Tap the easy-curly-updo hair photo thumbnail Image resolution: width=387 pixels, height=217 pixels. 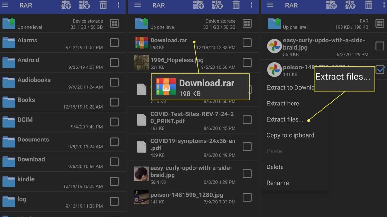click(x=142, y=174)
